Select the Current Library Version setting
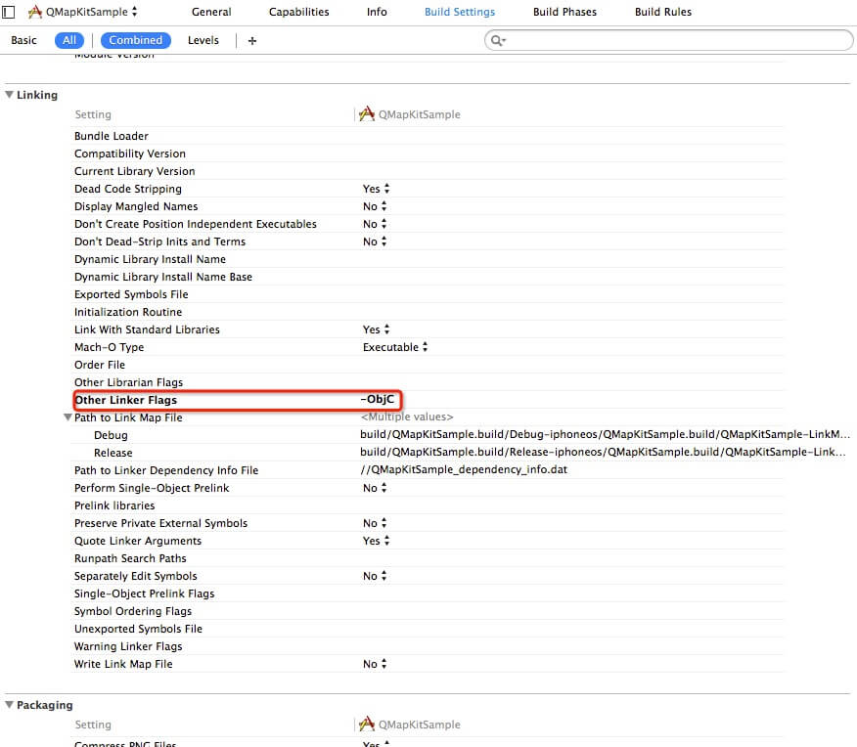Image resolution: width=857 pixels, height=747 pixels. (x=134, y=171)
